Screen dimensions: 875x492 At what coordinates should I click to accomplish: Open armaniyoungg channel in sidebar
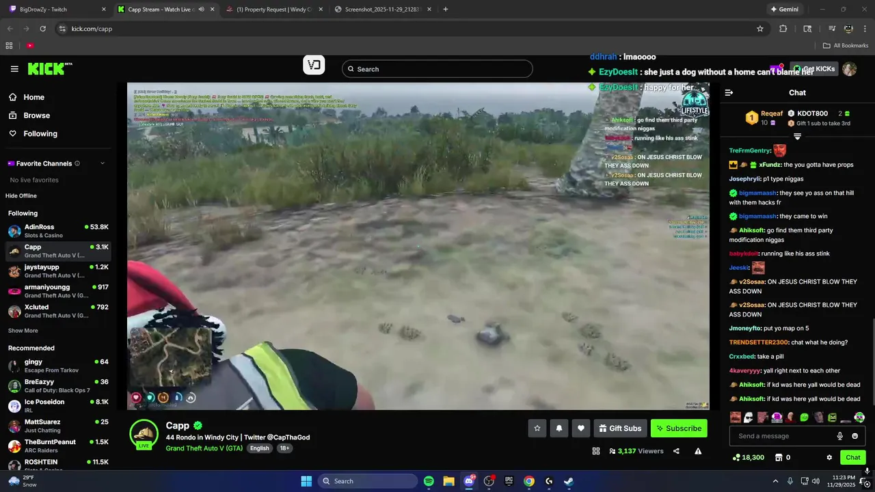tap(57, 291)
